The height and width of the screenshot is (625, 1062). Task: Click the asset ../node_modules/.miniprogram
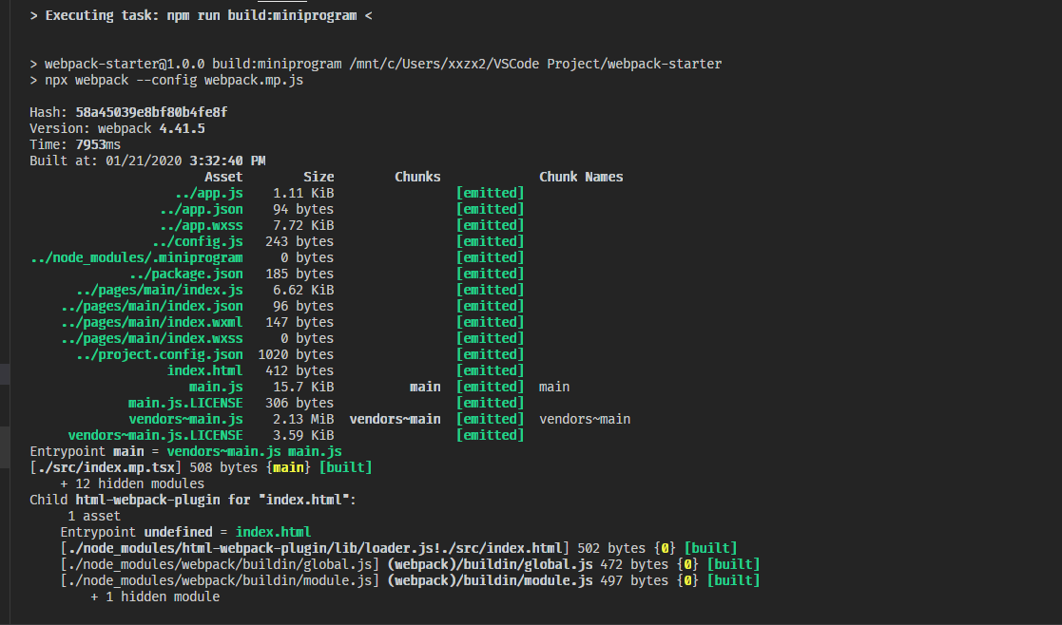137,258
